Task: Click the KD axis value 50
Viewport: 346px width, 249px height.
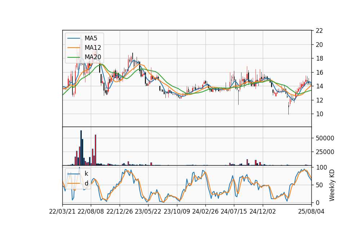Action: (320, 185)
